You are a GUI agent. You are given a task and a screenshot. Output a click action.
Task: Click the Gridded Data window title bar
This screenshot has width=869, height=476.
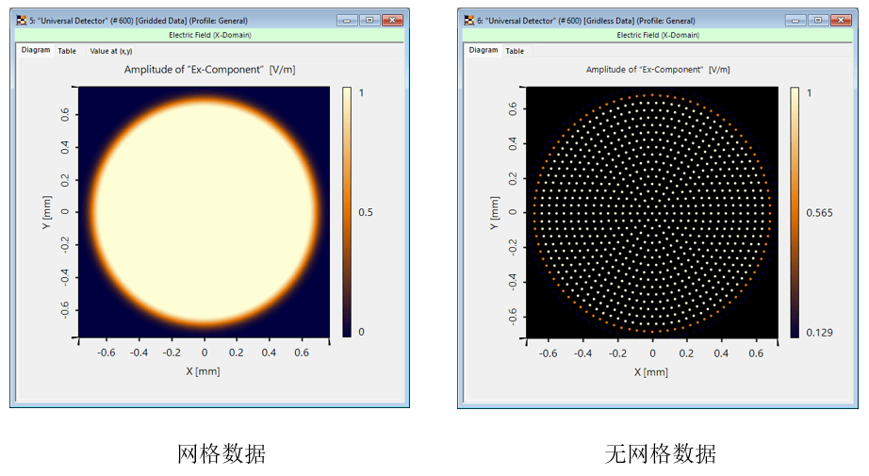[x=177, y=21]
